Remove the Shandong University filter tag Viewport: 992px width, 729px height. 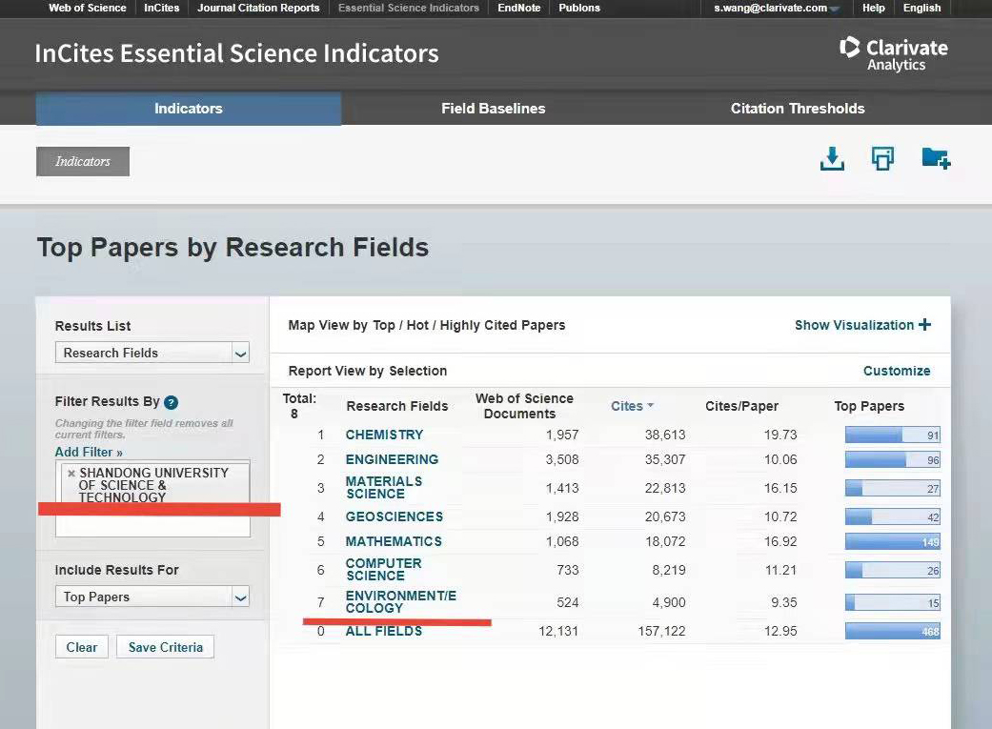pyautogui.click(x=71, y=474)
